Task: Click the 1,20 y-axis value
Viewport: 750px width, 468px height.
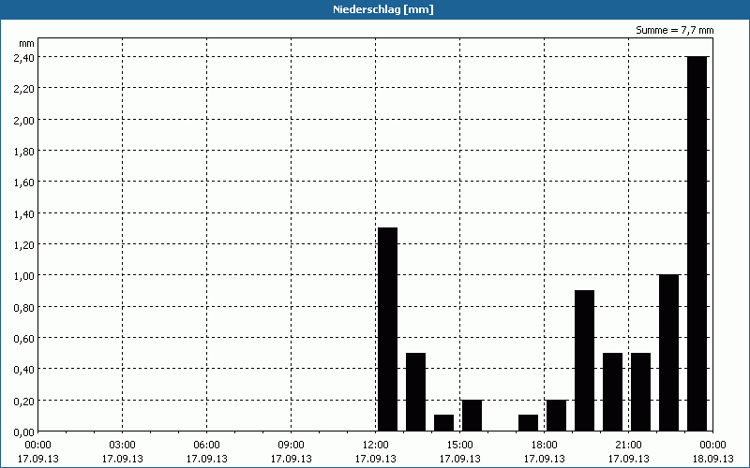Action: (24, 244)
